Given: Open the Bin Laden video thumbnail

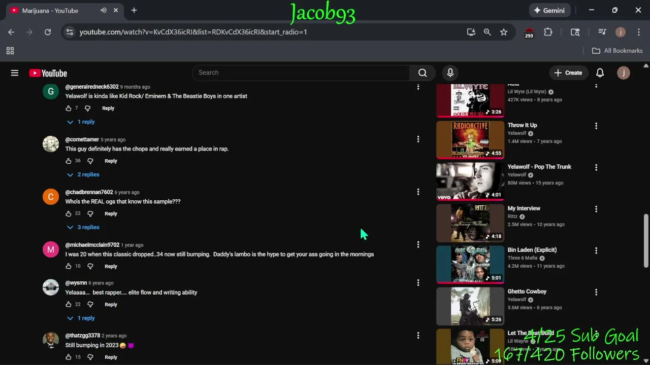Looking at the screenshot, I should pyautogui.click(x=470, y=264).
